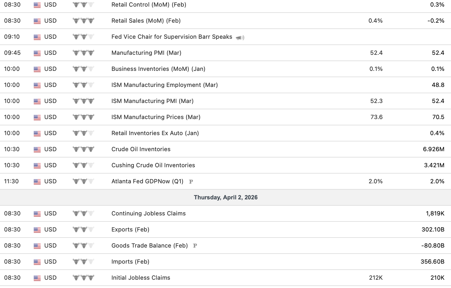This screenshot has width=451, height=288.
Task: Click the preliminary P icon beside Goods Trade Balance
Action: coord(195,246)
